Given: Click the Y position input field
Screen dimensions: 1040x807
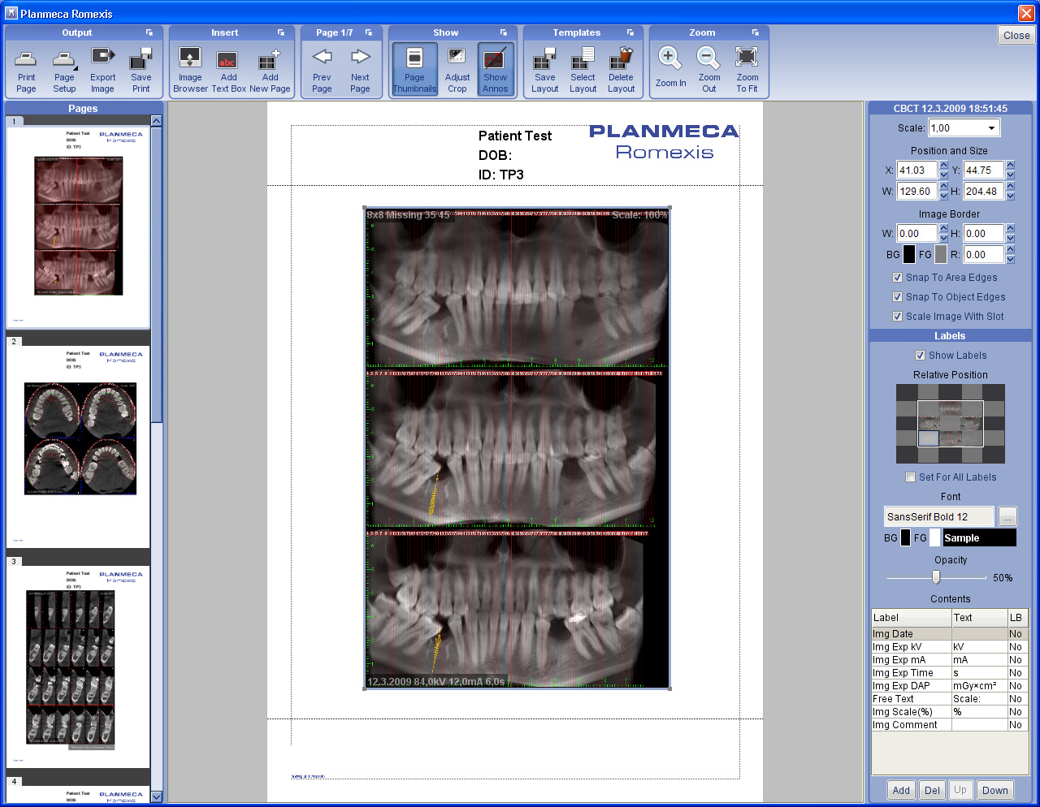Looking at the screenshot, I should tap(983, 170).
